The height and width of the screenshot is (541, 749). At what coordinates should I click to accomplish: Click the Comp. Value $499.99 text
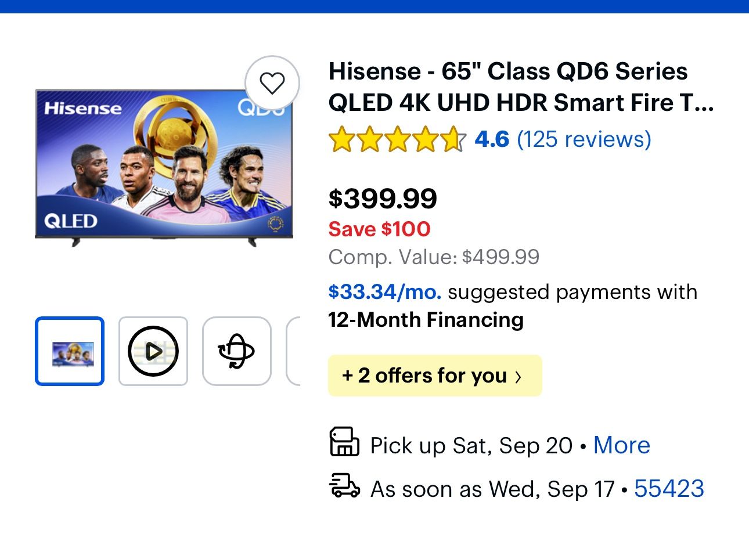pyautogui.click(x=434, y=257)
